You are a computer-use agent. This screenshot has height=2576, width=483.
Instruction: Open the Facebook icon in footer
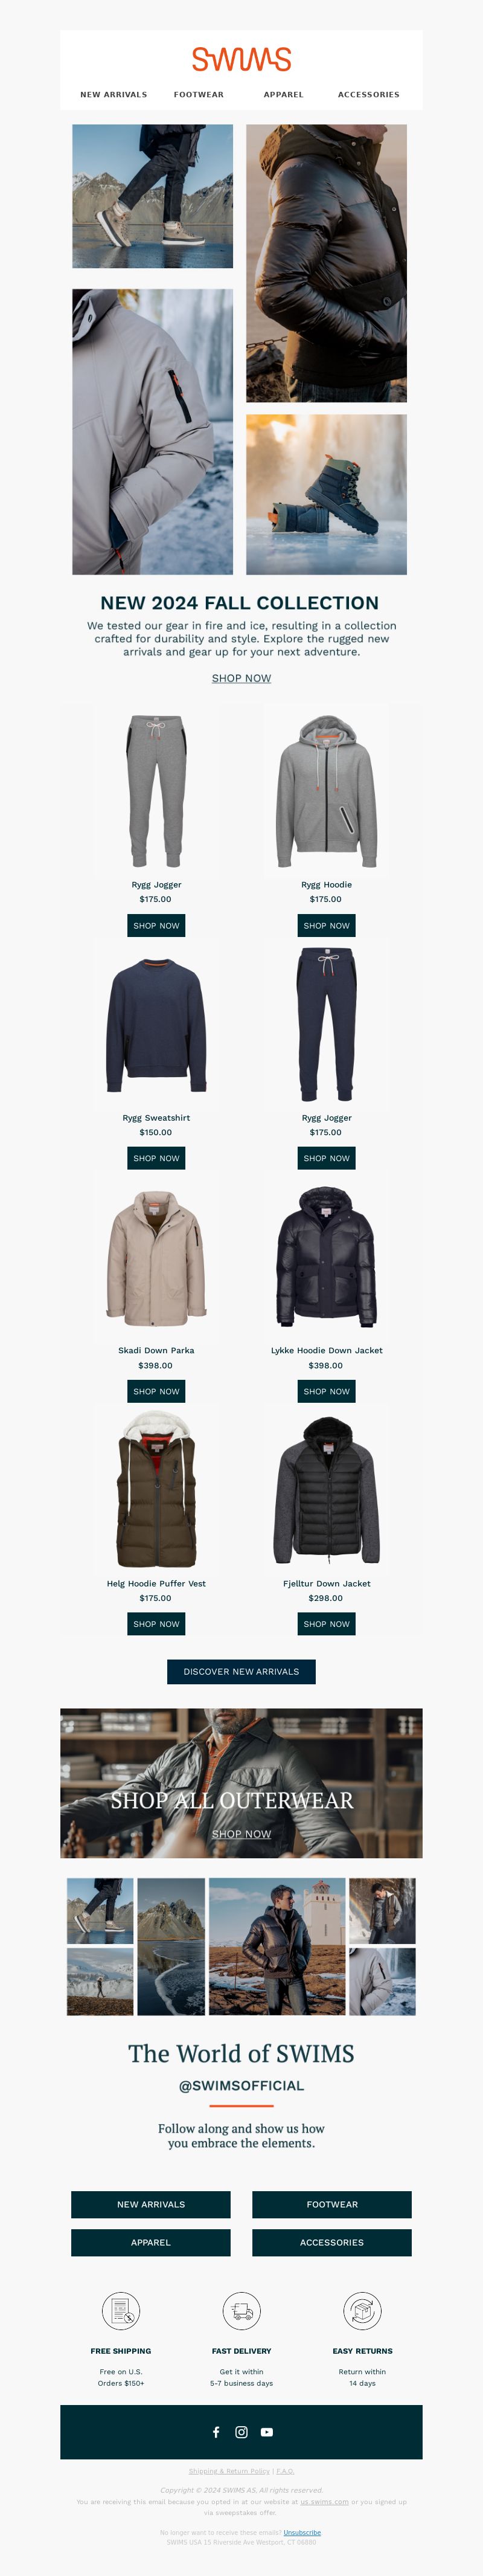[216, 2431]
